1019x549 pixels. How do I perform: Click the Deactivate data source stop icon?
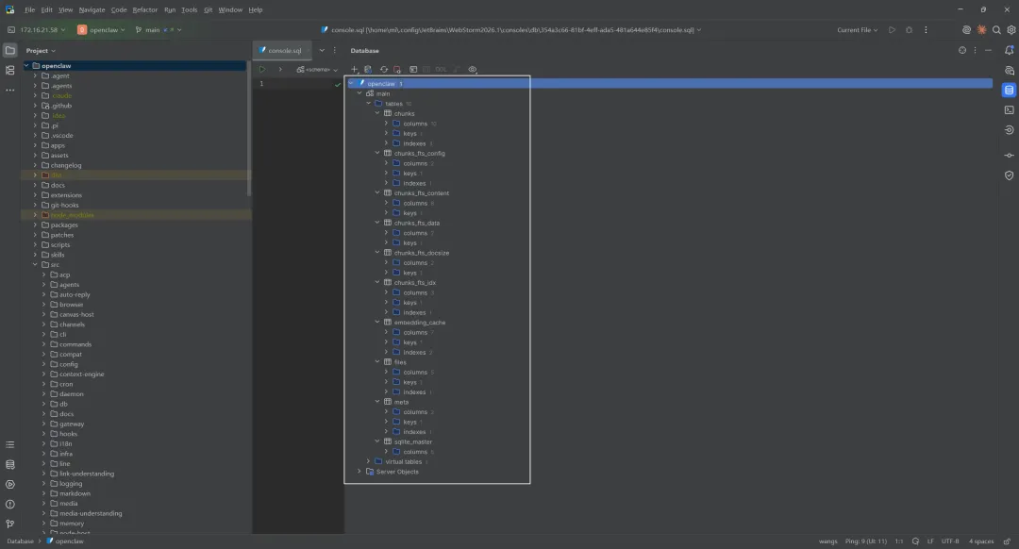(x=397, y=70)
